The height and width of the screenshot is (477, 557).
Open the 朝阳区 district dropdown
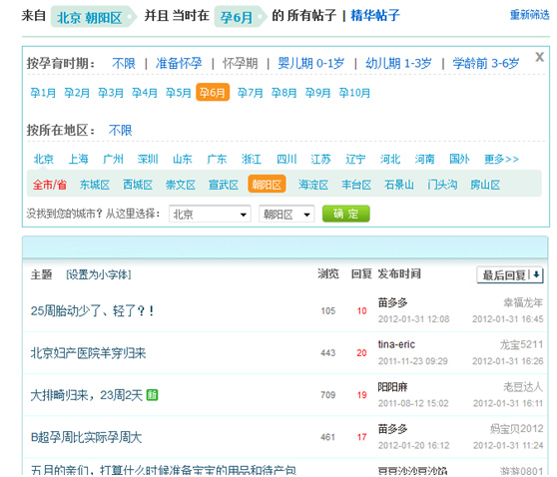click(x=286, y=215)
